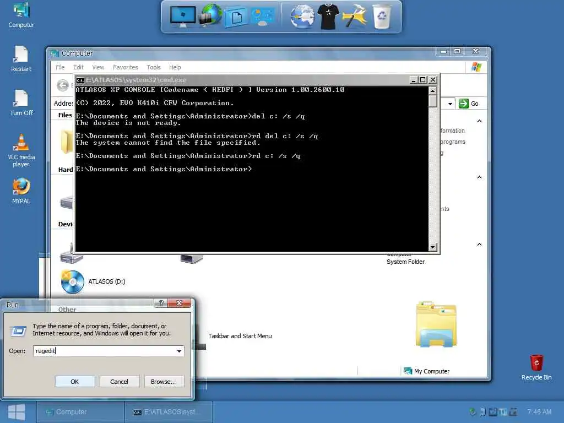Open File menu in Computer window
The width and height of the screenshot is (564, 423).
(60, 67)
